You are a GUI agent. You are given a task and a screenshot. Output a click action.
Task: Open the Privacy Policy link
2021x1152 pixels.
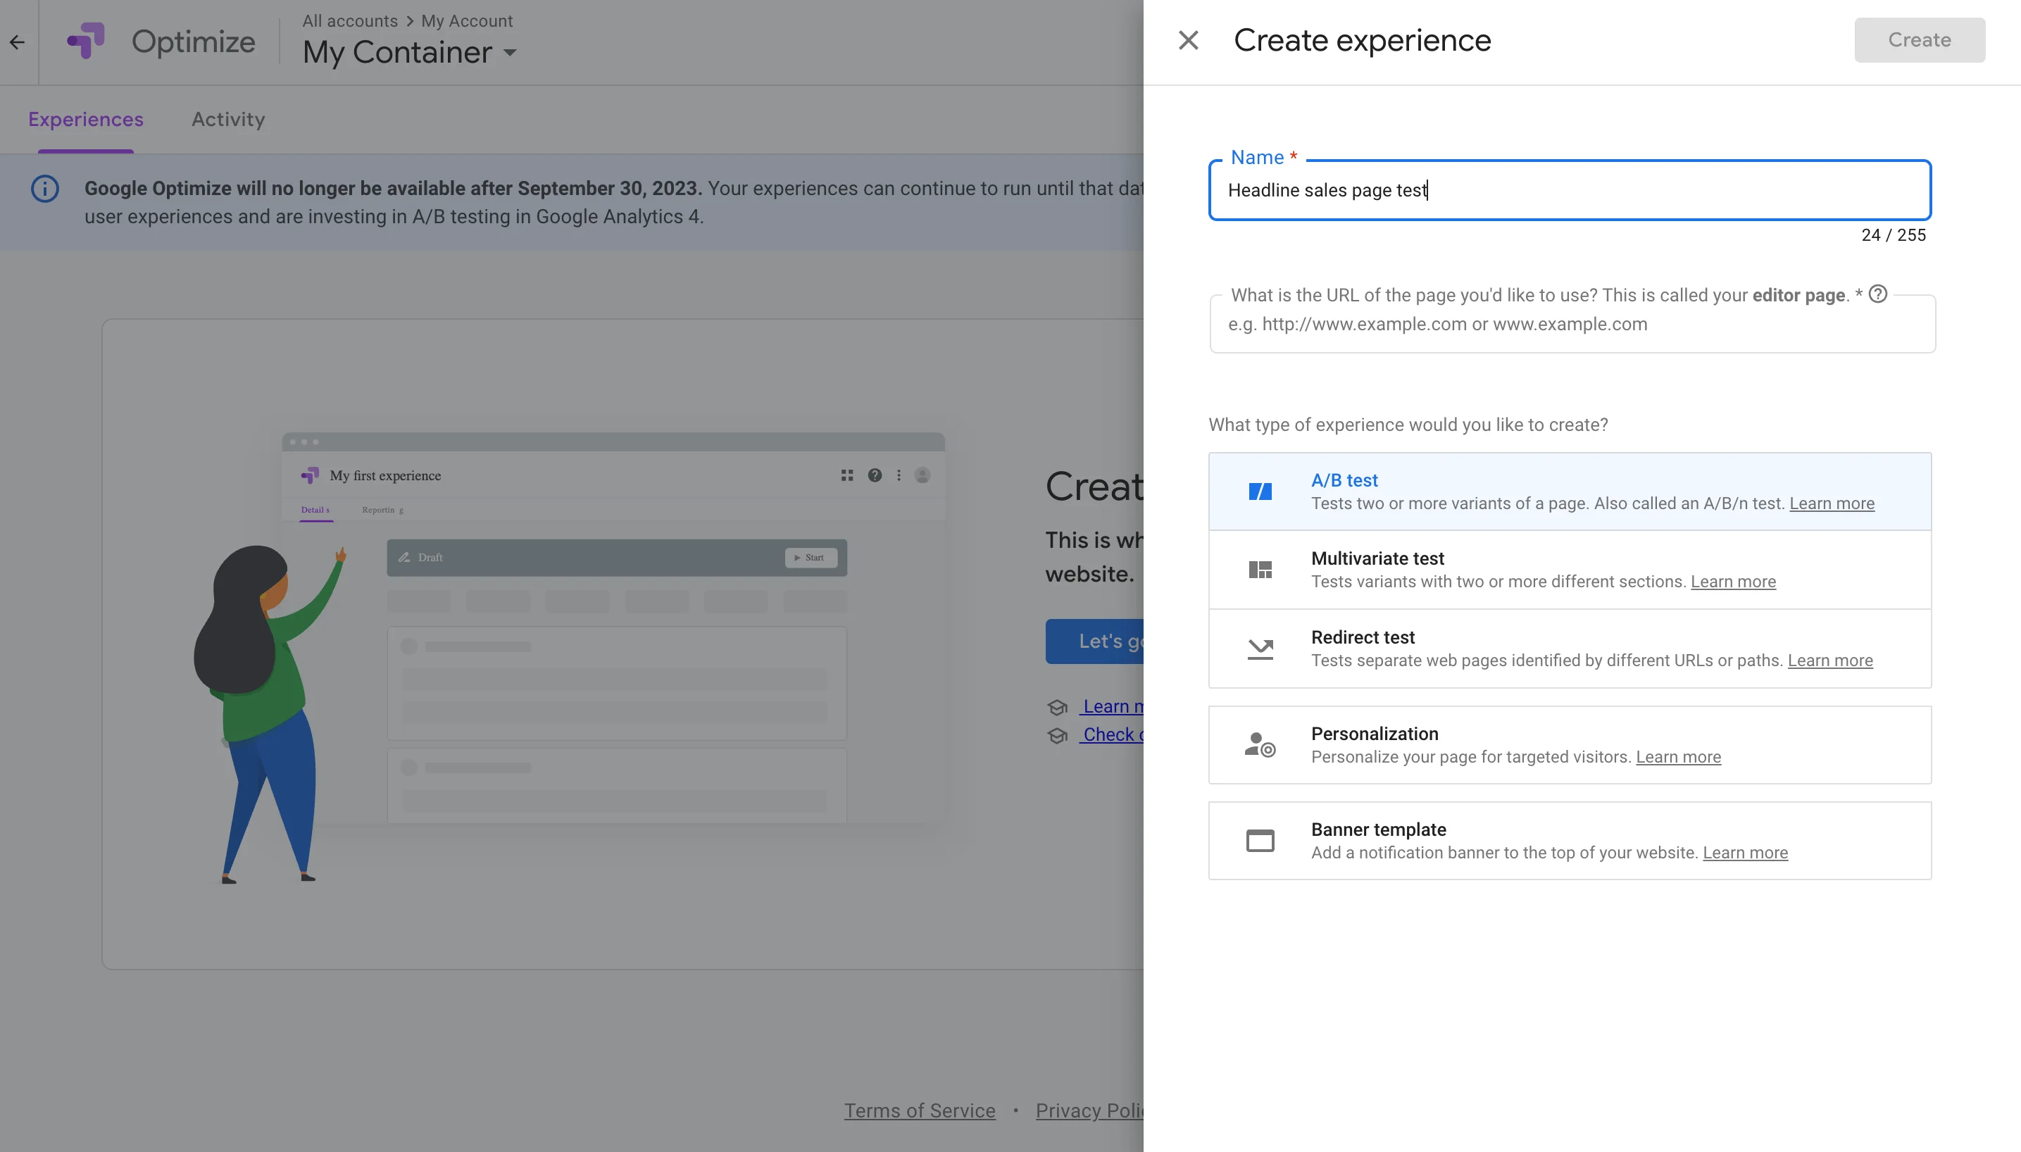pos(1089,1111)
